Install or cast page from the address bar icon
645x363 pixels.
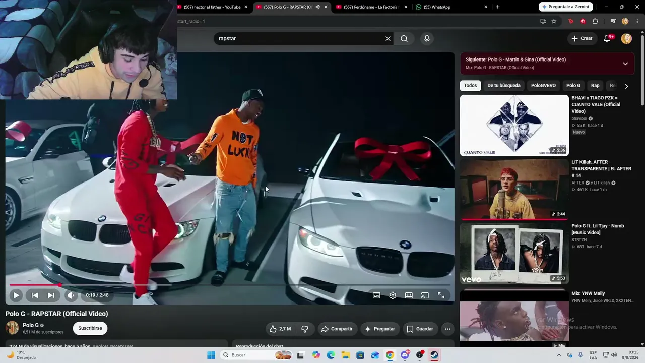tap(543, 21)
